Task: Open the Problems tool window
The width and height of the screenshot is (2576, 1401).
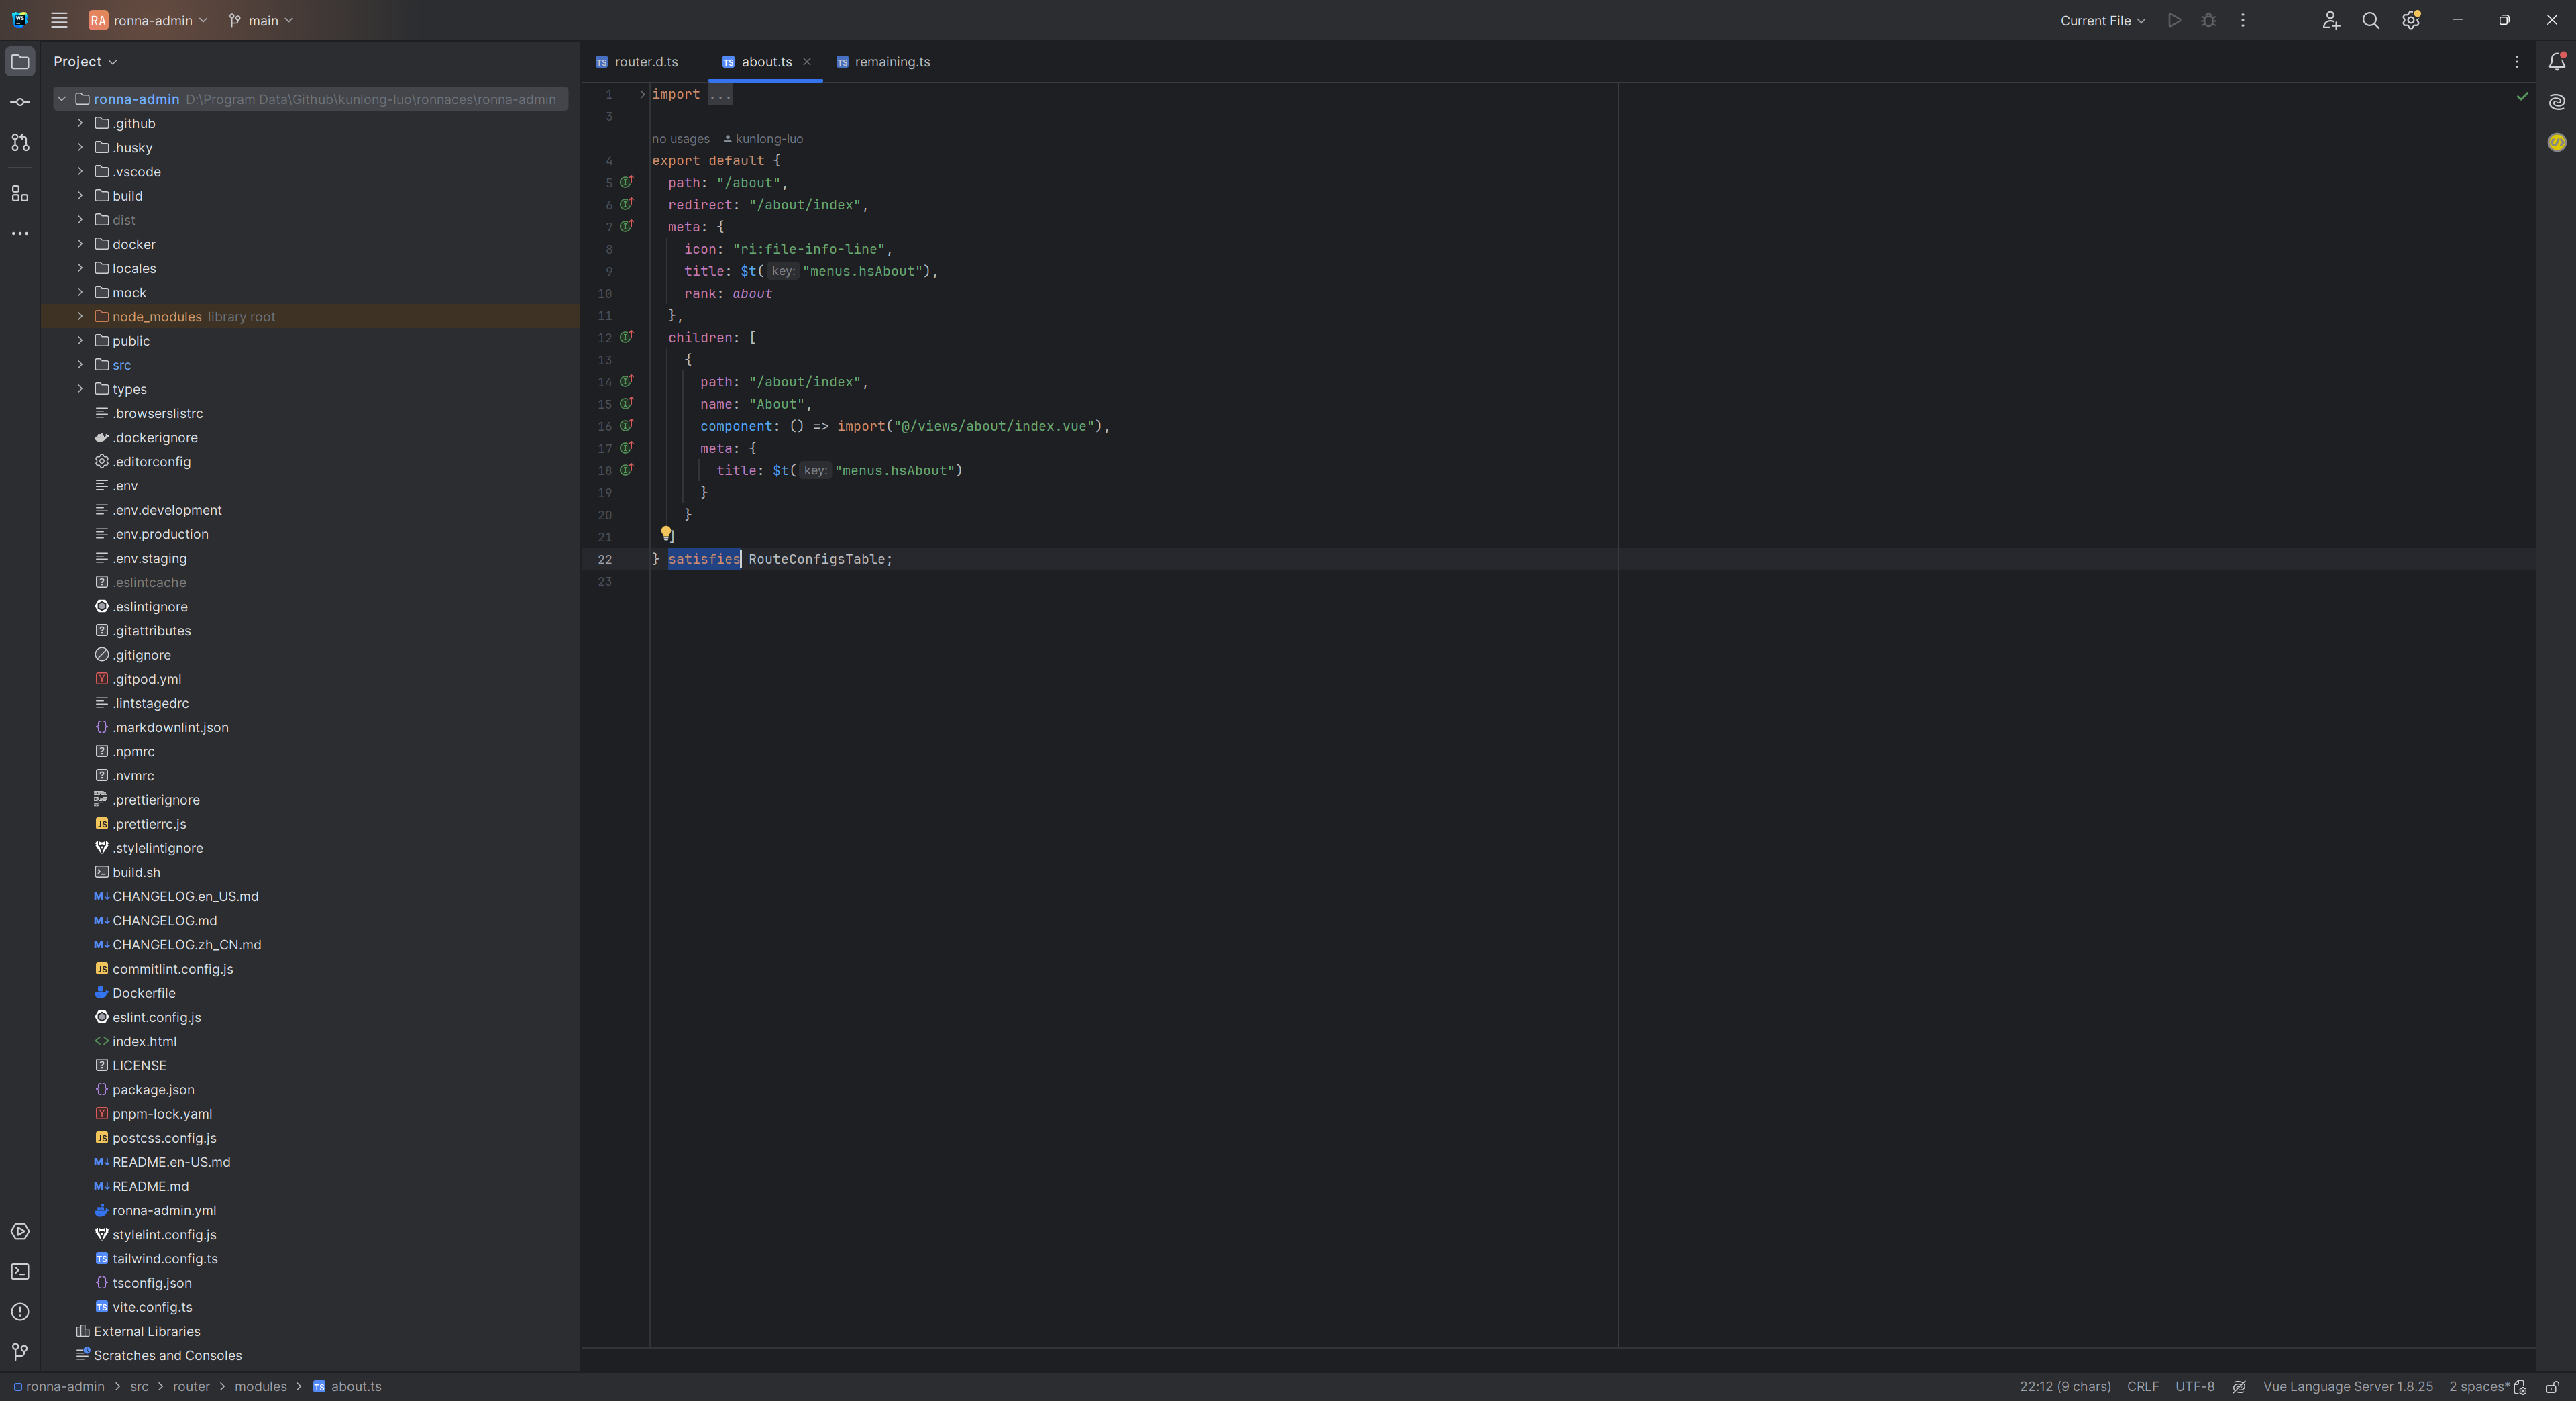Action: click(20, 1312)
